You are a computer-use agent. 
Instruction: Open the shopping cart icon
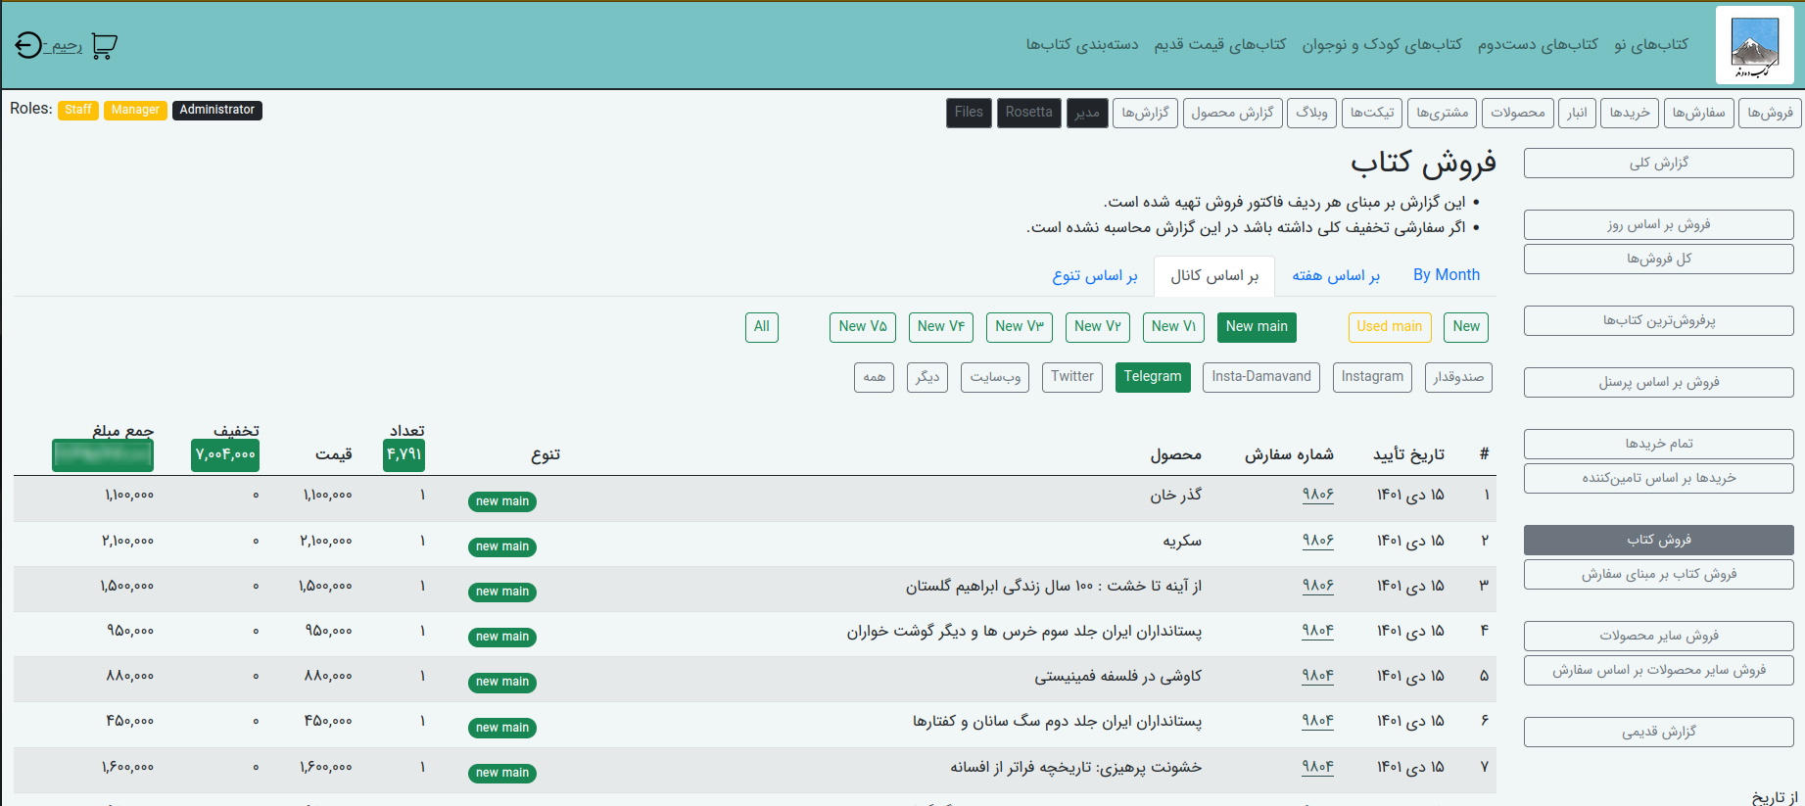[104, 46]
